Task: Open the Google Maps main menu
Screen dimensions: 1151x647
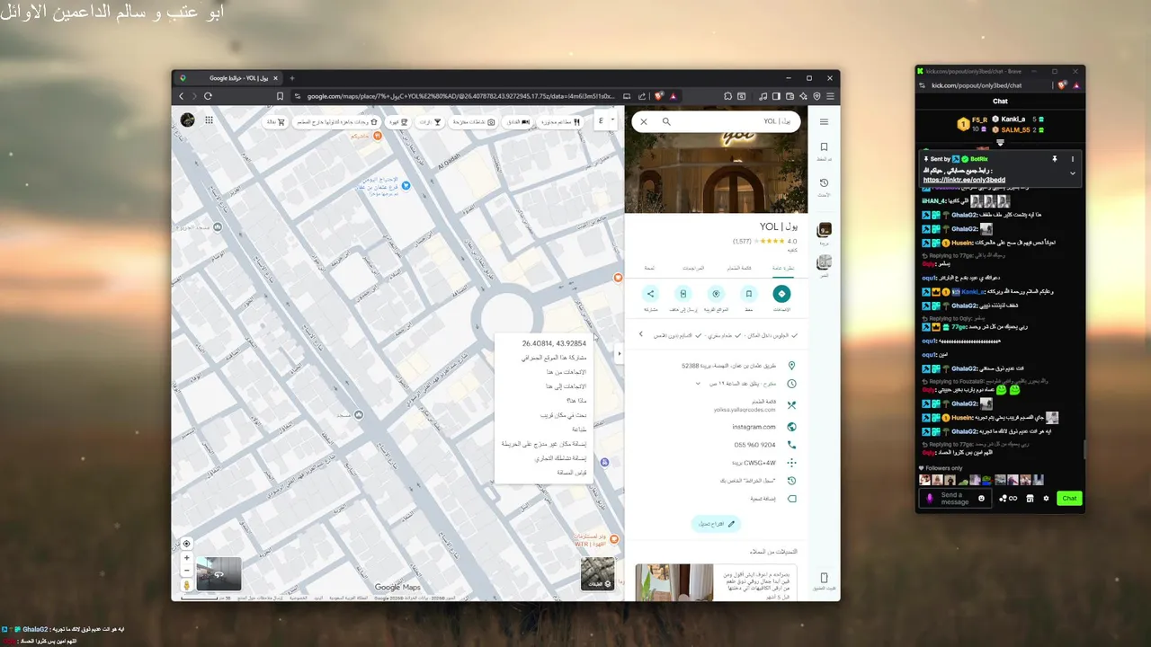Action: 824,121
